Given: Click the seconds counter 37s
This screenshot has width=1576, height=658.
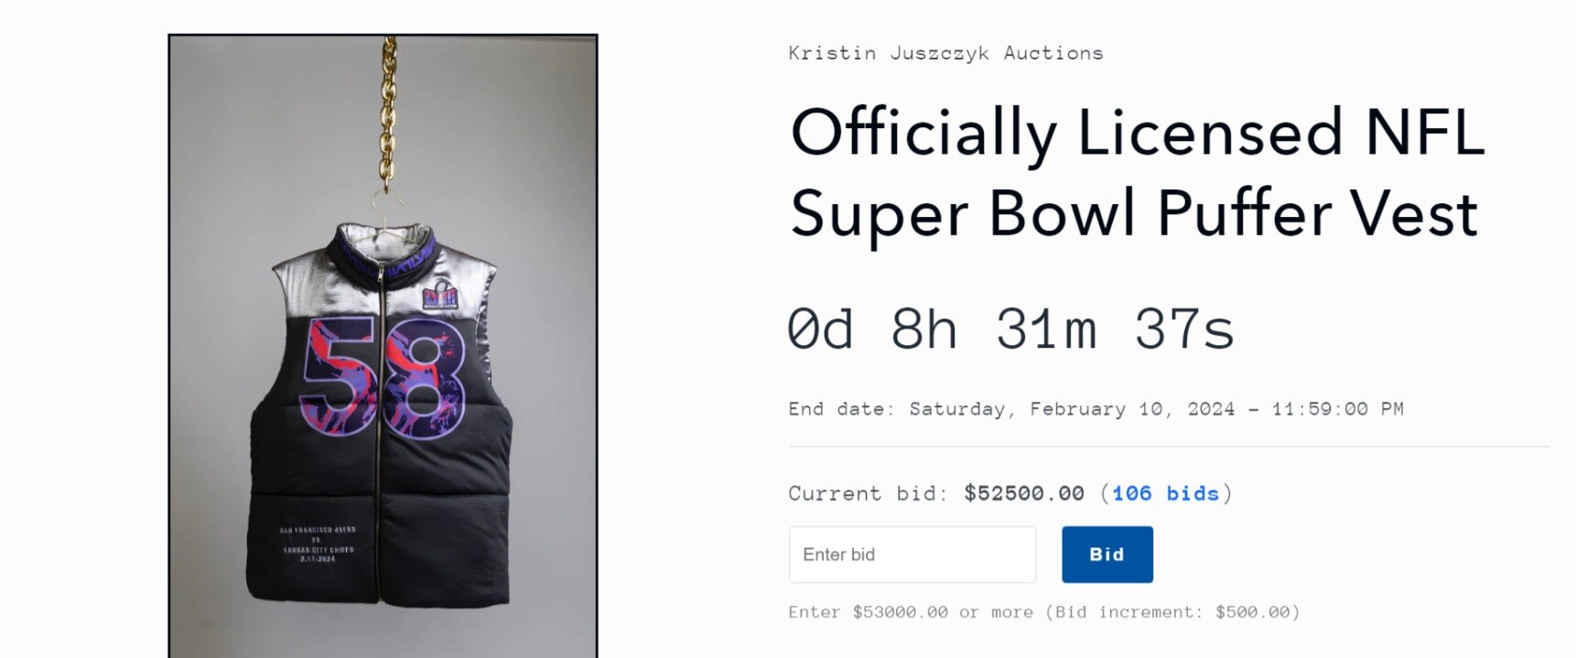Looking at the screenshot, I should pyautogui.click(x=1186, y=331).
